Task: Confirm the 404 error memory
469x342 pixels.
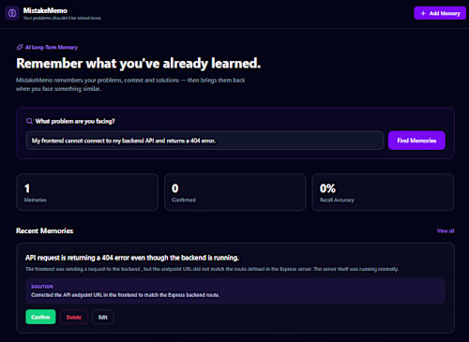Action: click(40, 317)
